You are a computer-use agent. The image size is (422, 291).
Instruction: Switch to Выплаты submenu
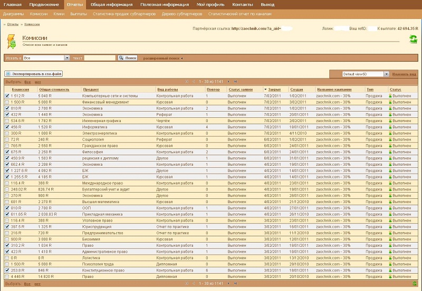79,14
